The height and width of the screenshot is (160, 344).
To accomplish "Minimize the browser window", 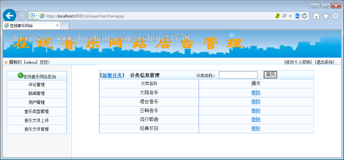I will pyautogui.click(x=315, y=6).
